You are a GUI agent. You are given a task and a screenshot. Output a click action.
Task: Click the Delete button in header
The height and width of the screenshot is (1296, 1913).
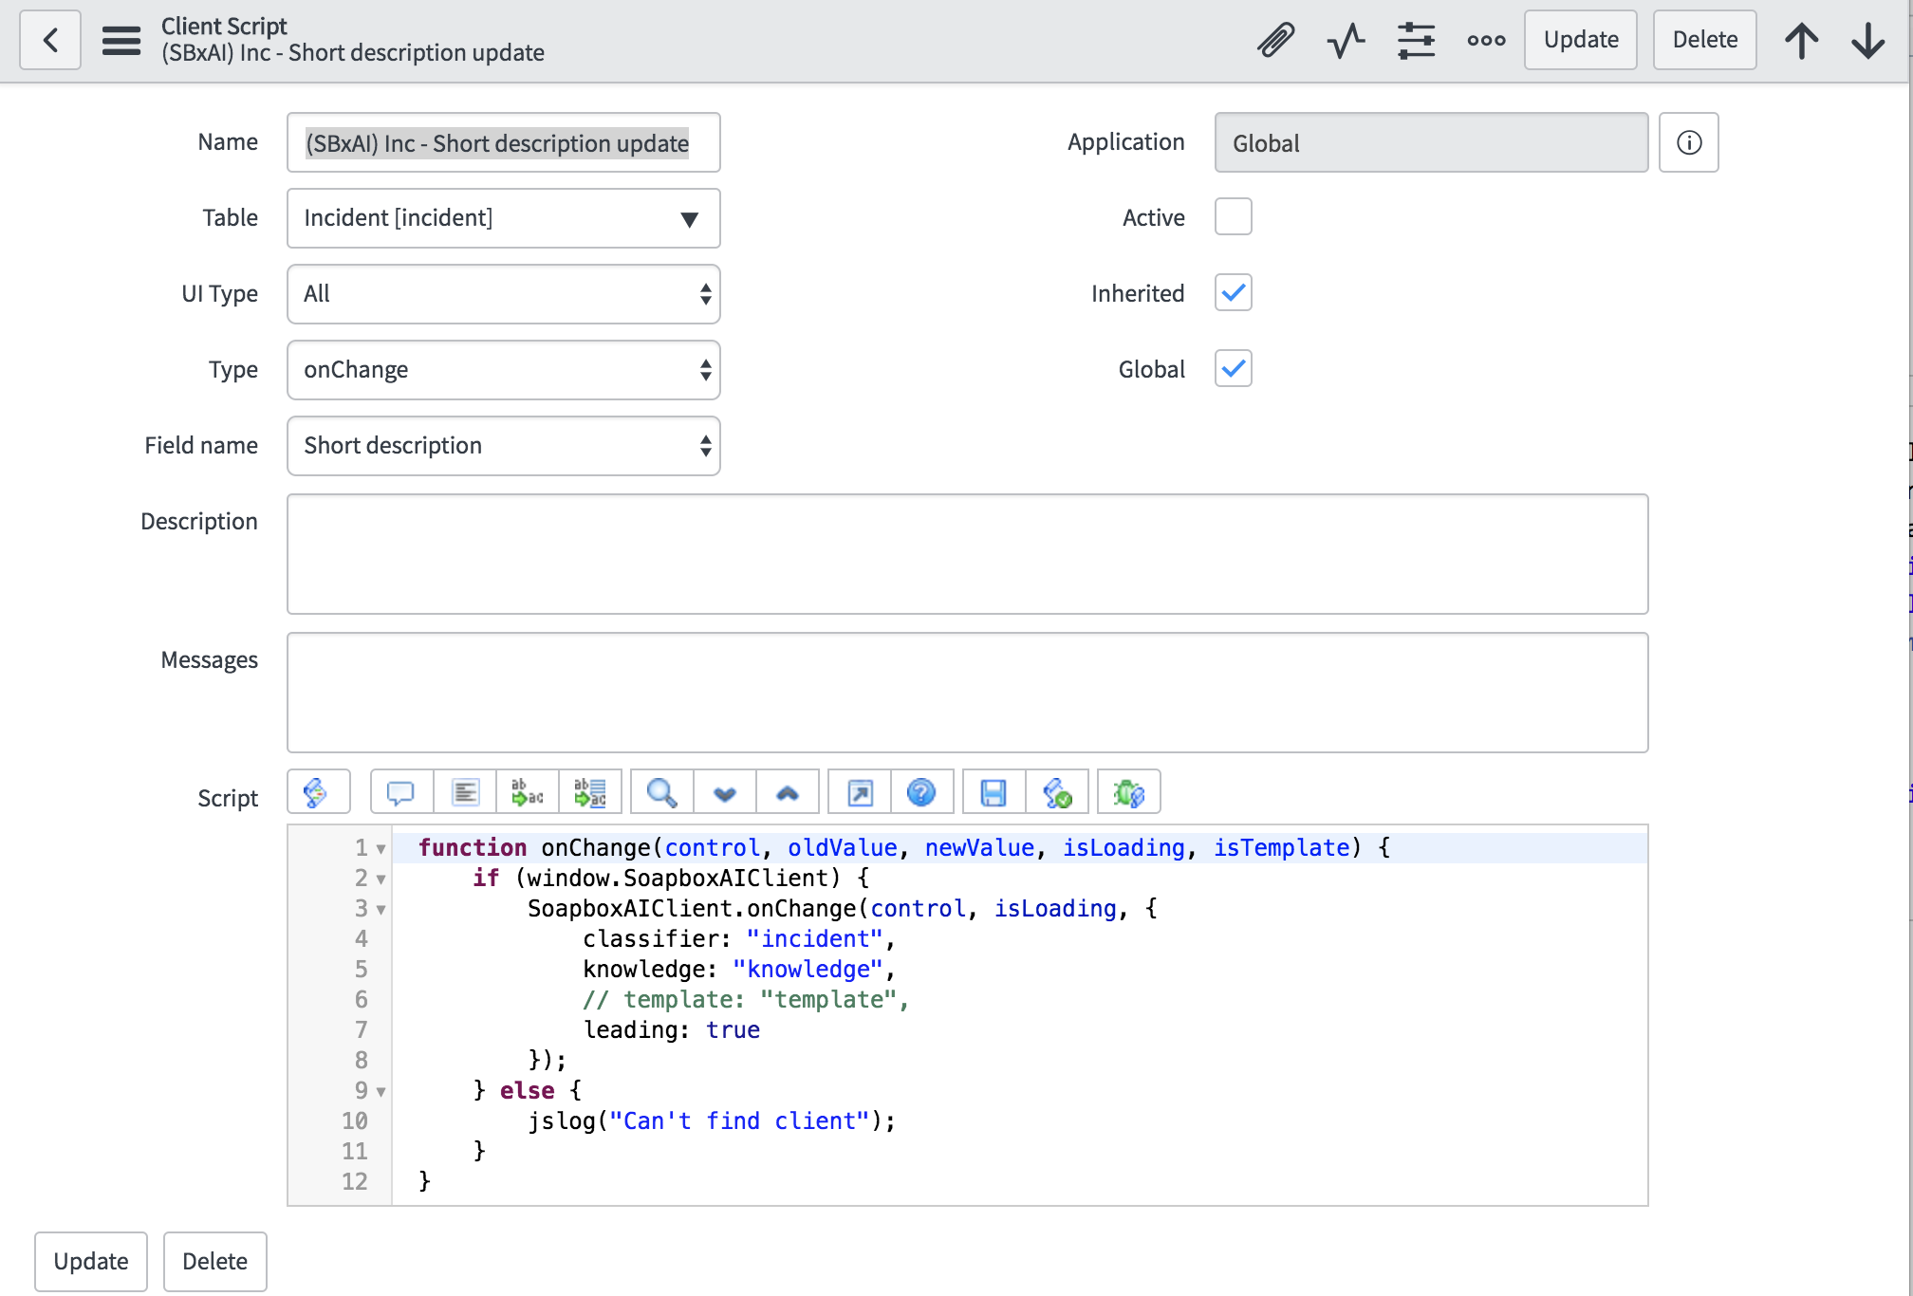click(x=1705, y=40)
